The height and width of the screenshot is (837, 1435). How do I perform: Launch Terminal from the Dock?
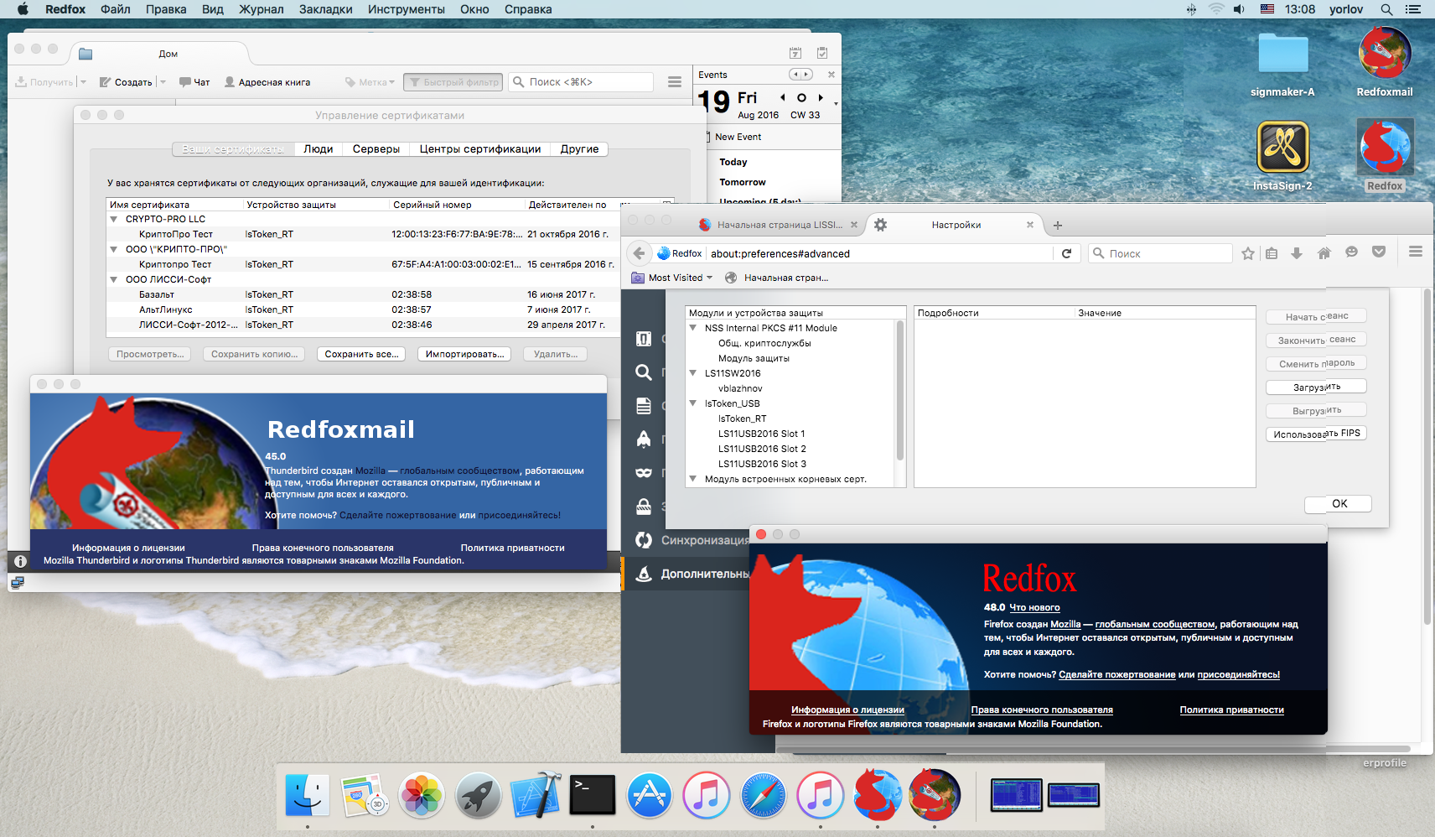[592, 795]
